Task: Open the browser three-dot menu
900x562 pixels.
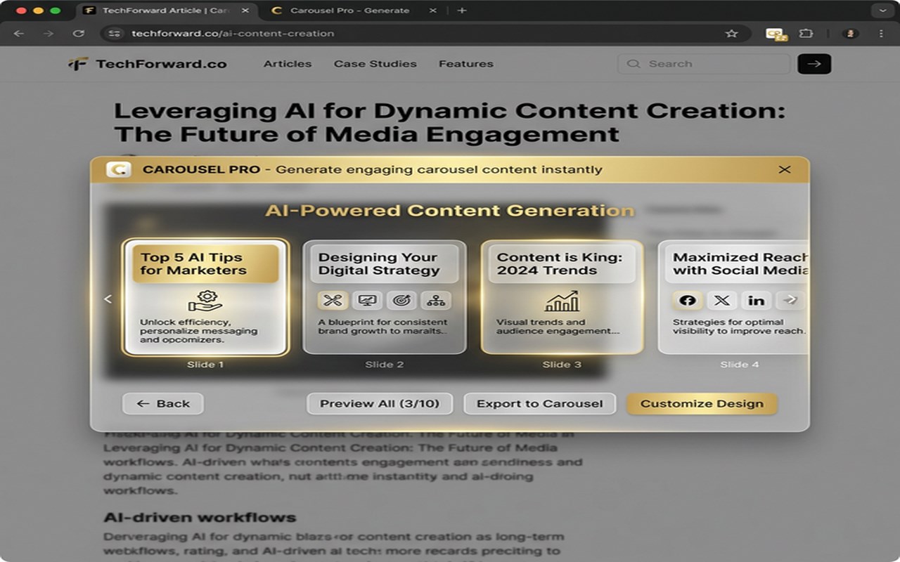Action: 882,34
